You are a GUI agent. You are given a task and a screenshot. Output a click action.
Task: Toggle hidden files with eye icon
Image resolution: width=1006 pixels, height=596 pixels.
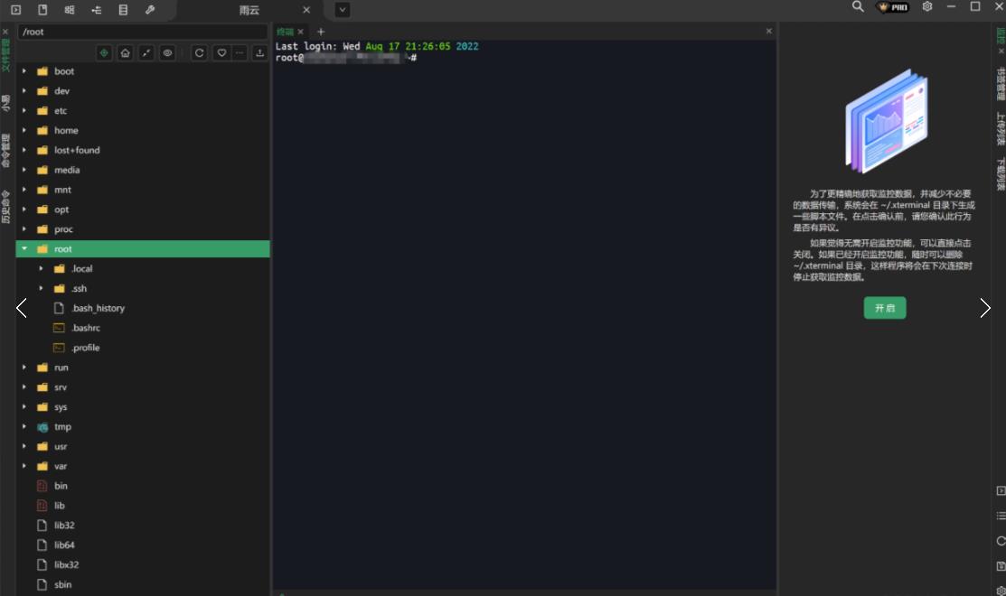pyautogui.click(x=167, y=53)
